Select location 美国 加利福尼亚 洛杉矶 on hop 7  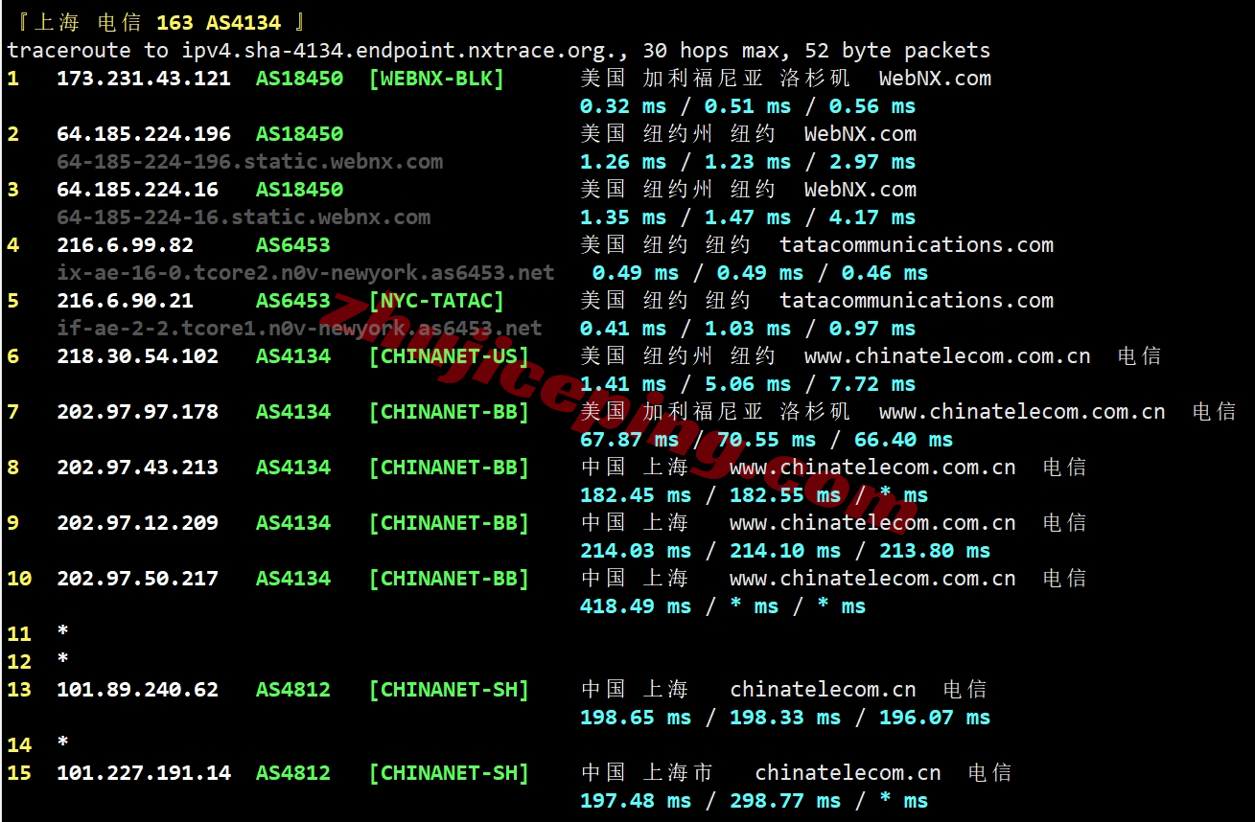coord(715,412)
